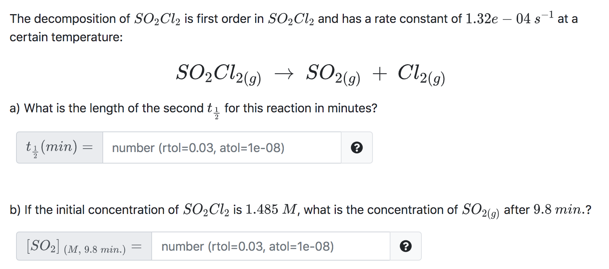
Task: Open the help icon beside the half-life answer field
Action: pos(356,147)
